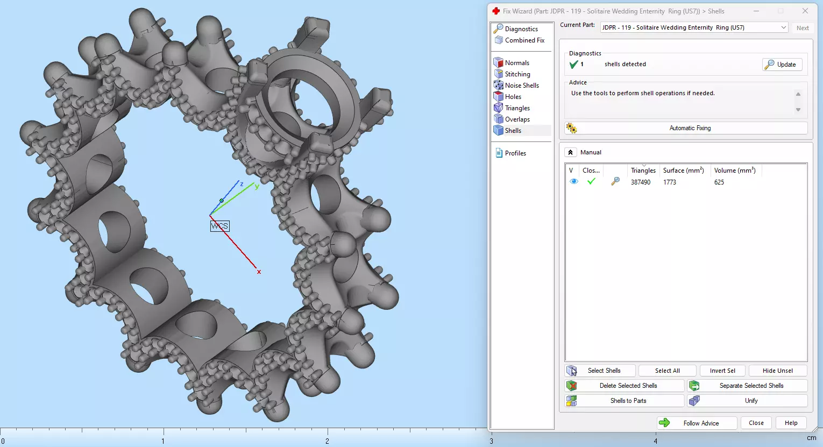The width and height of the screenshot is (823, 447).
Task: Click the closed-shell green checkmark
Action: (591, 182)
